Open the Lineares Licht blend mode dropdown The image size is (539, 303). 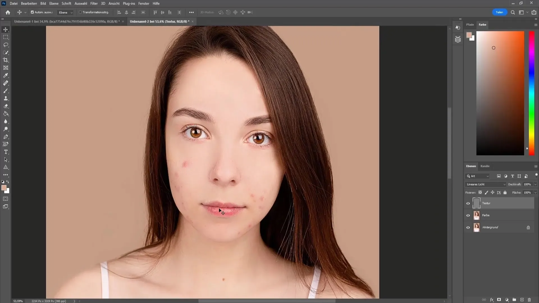tap(486, 184)
